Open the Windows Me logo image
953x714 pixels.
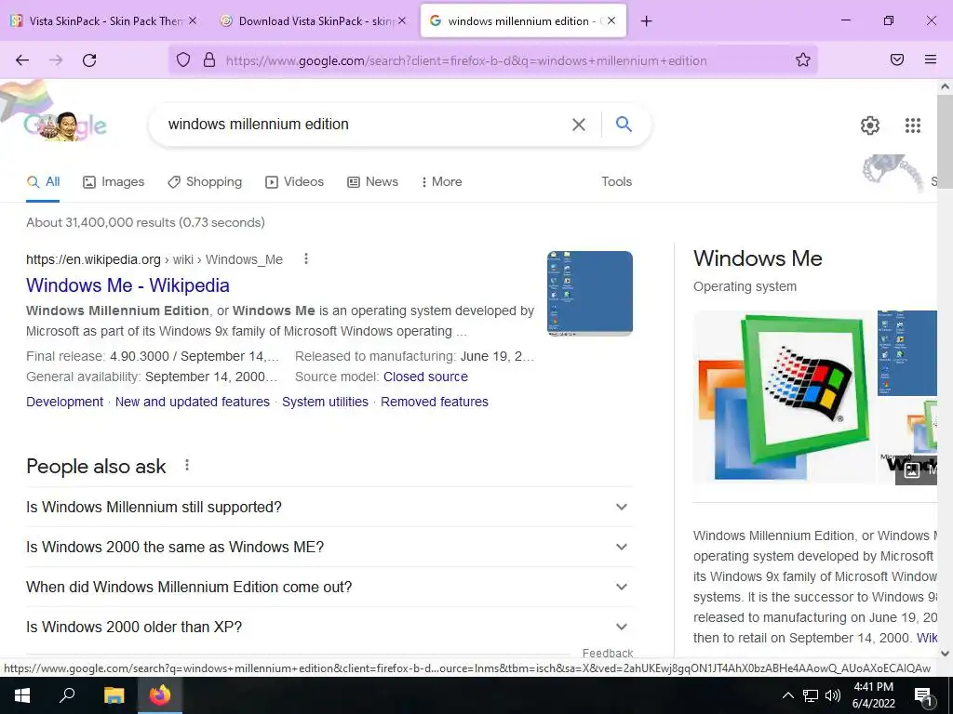[784, 397]
